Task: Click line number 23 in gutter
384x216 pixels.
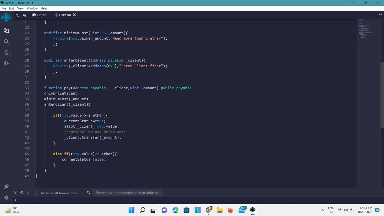Action: coord(27,33)
